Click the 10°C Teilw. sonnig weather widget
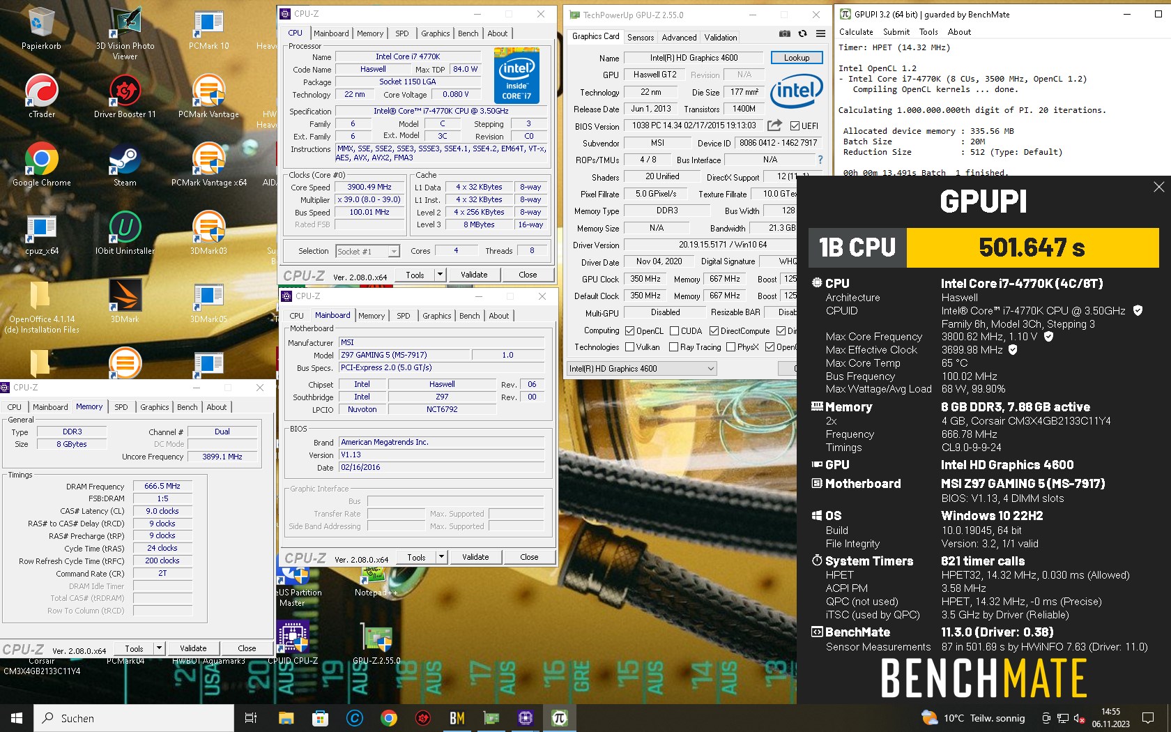This screenshot has width=1171, height=732. click(x=974, y=718)
